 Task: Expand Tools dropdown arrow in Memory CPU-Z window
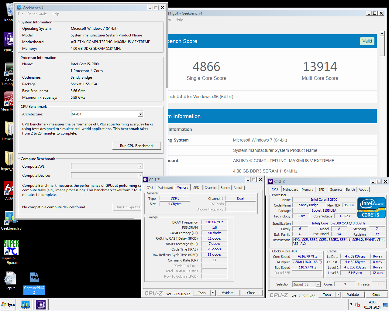click(213, 293)
